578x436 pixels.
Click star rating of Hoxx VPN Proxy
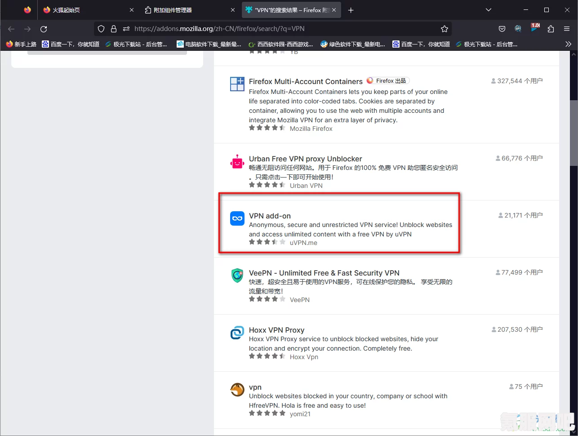[267, 356]
